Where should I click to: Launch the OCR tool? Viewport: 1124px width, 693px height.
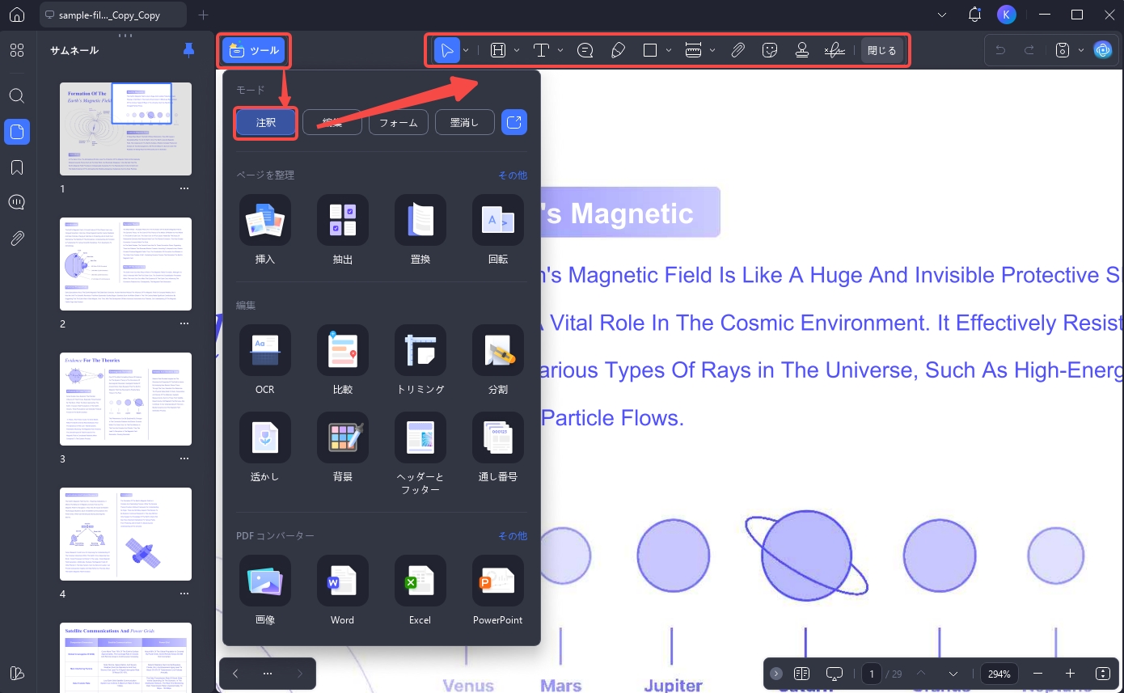[x=265, y=360]
